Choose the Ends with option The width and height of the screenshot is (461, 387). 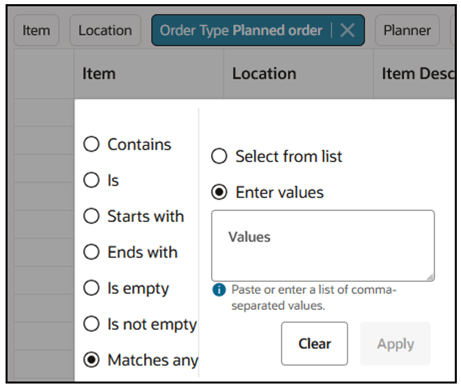tap(92, 253)
